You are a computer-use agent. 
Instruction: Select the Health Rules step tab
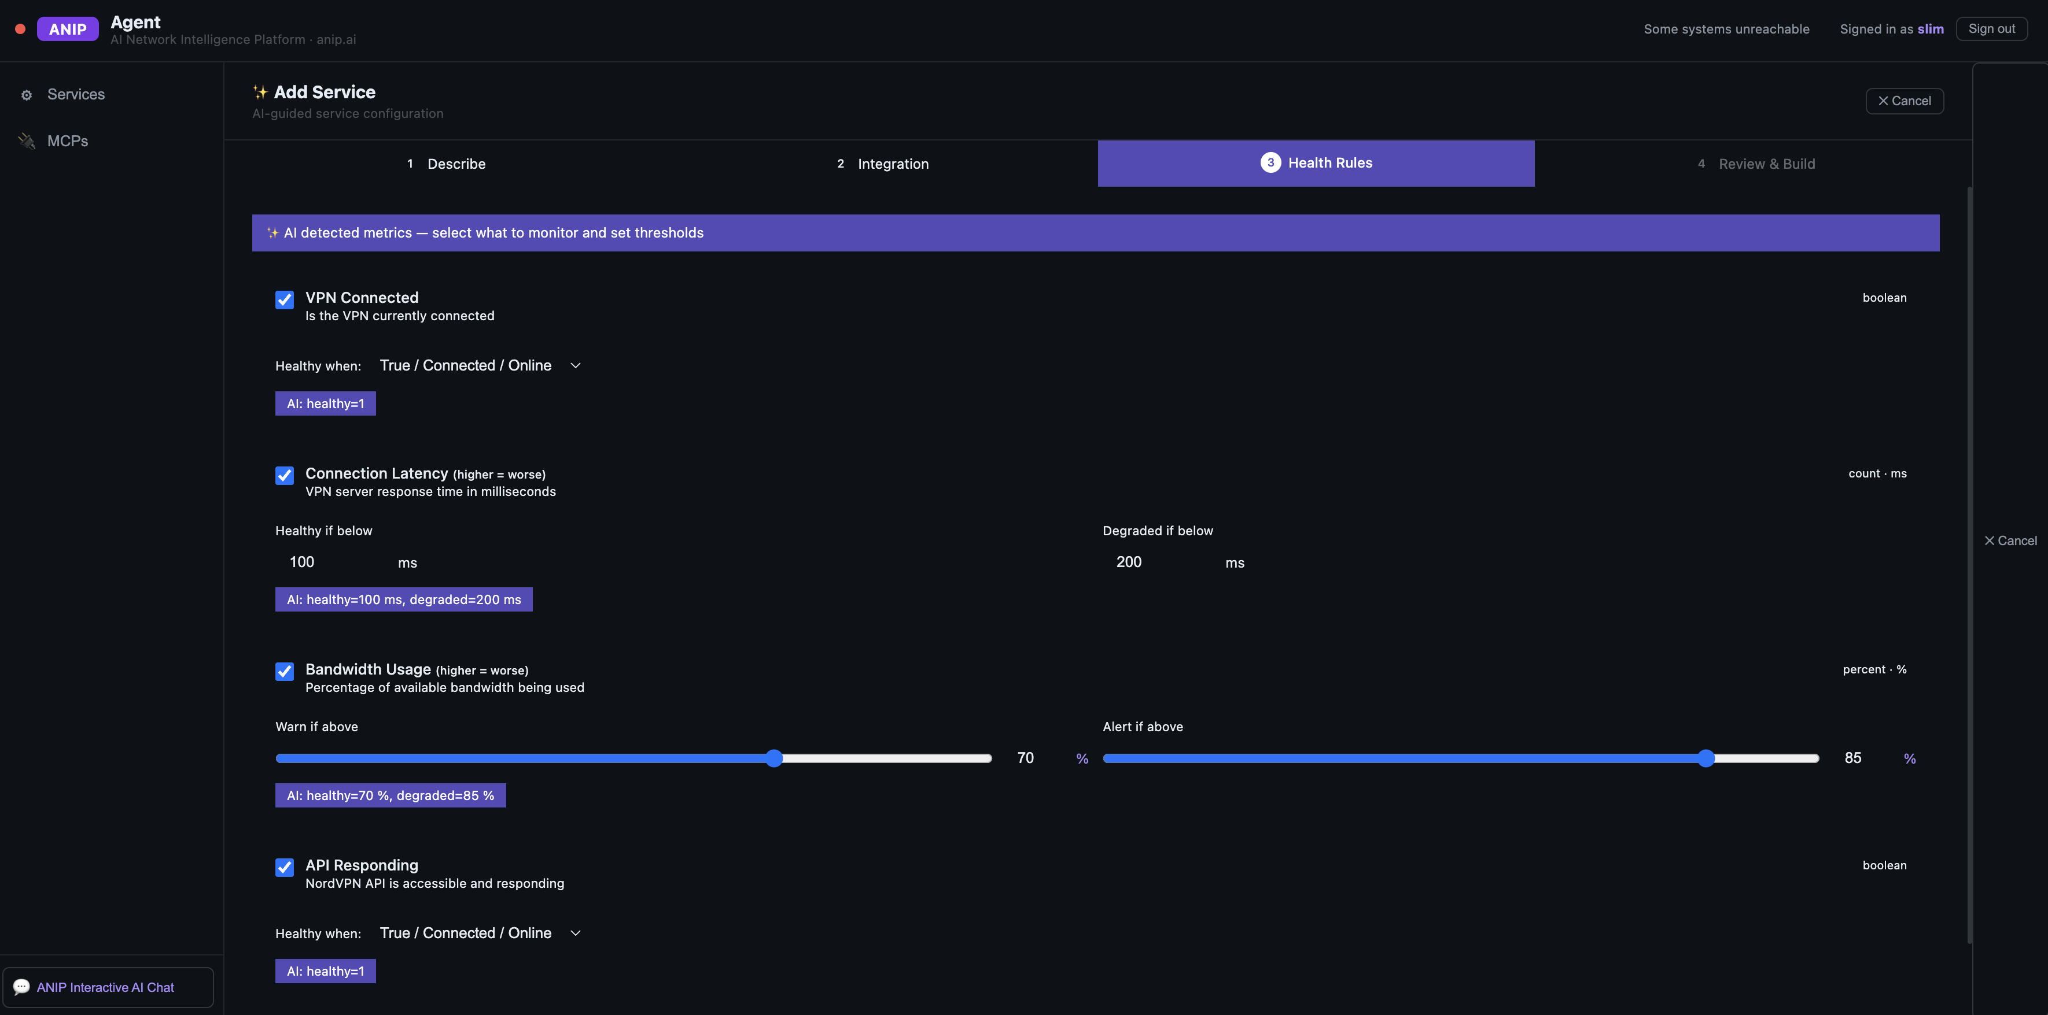pyautogui.click(x=1316, y=164)
